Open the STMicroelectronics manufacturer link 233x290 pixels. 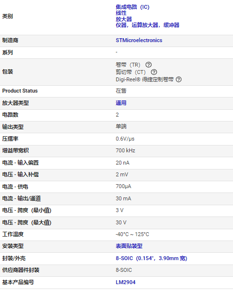click(x=139, y=40)
